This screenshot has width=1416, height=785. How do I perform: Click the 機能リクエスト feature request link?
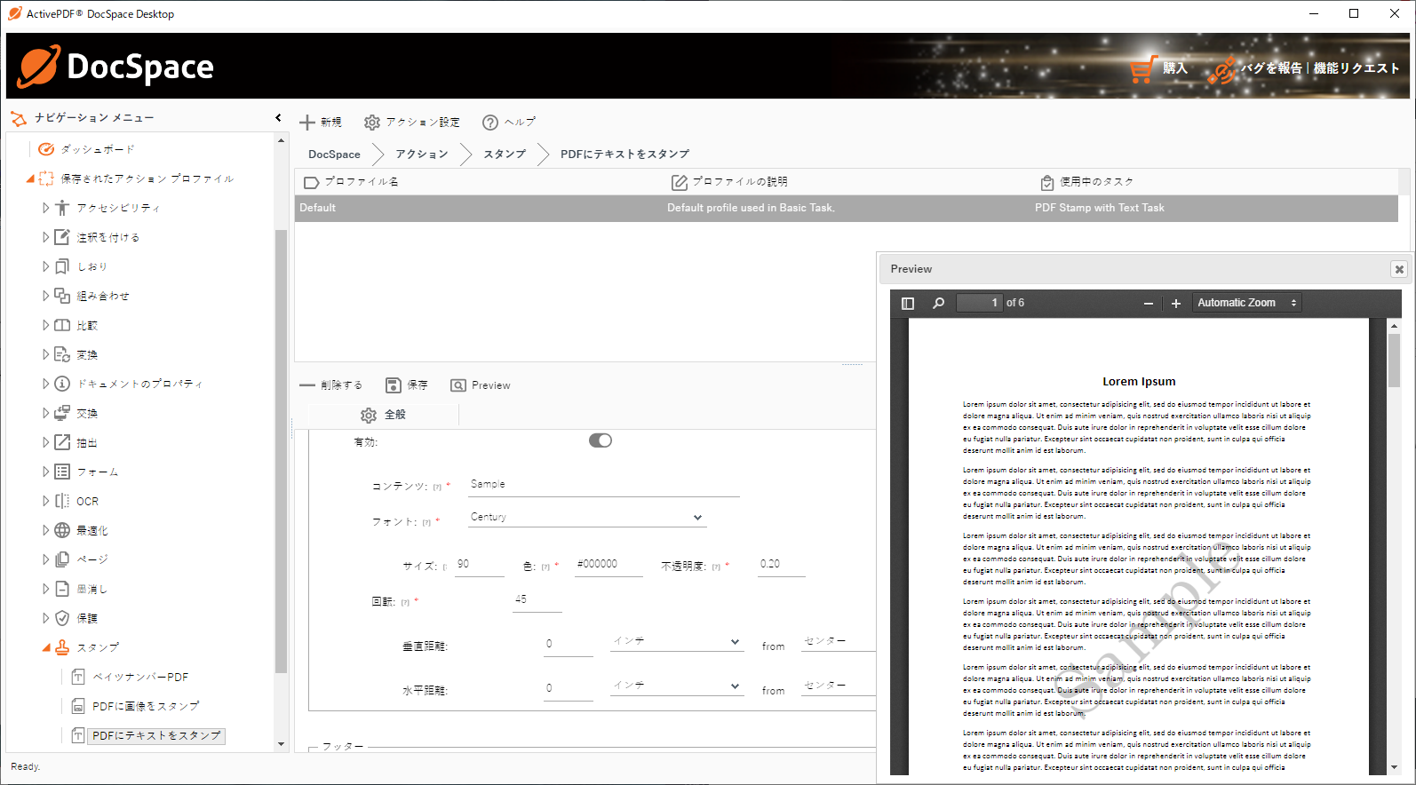tap(1356, 68)
